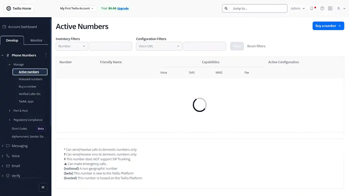349x196 pixels.
Task: Switch to the Monitor tab
Action: coord(36,40)
